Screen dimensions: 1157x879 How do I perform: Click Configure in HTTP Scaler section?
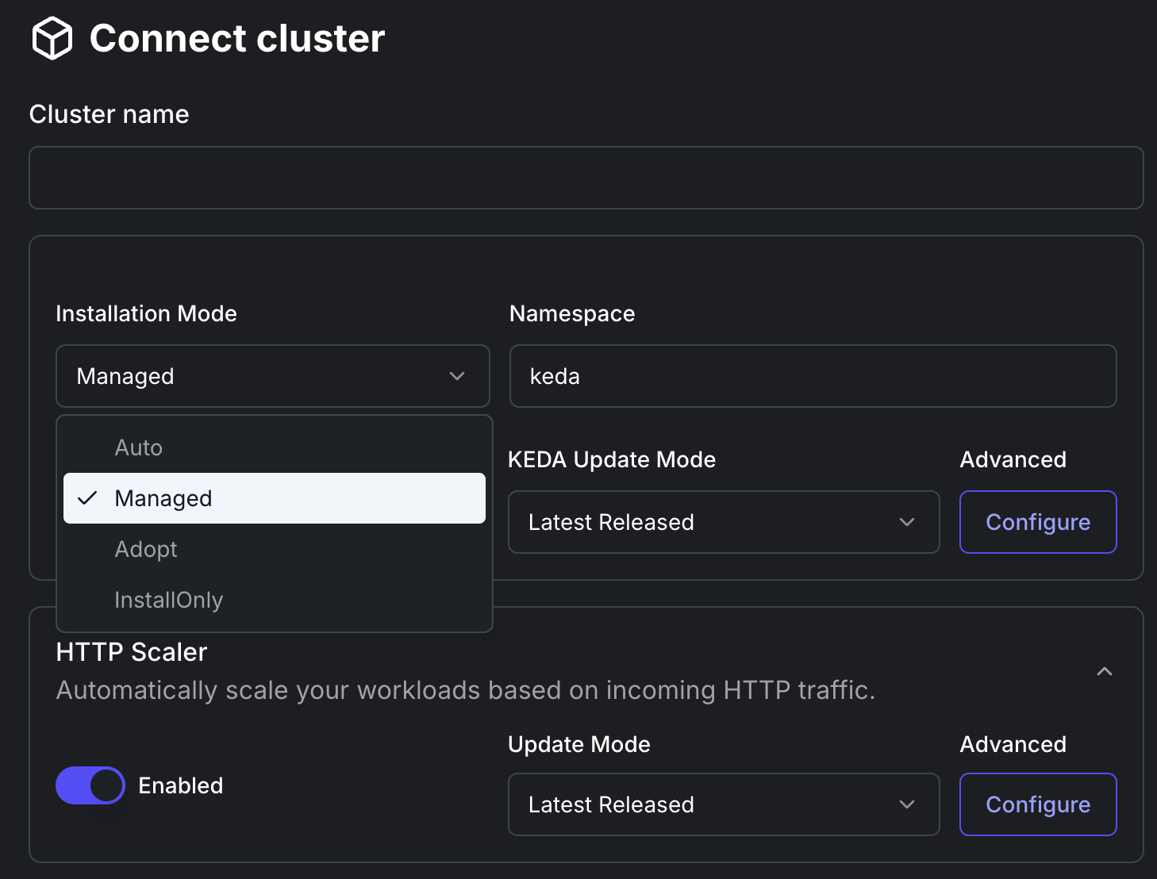coord(1038,804)
